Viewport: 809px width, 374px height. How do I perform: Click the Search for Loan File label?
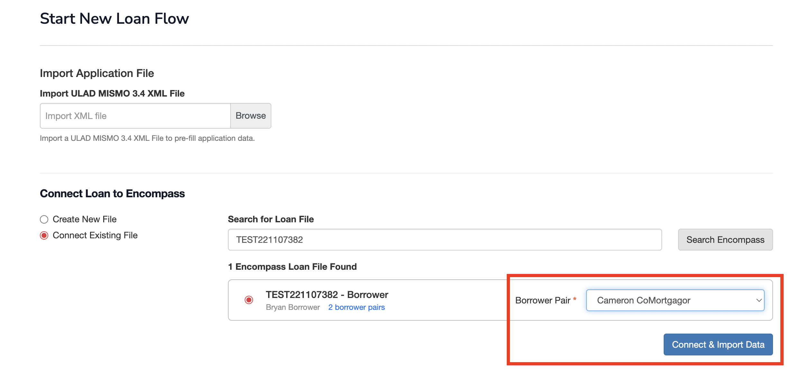pos(271,219)
